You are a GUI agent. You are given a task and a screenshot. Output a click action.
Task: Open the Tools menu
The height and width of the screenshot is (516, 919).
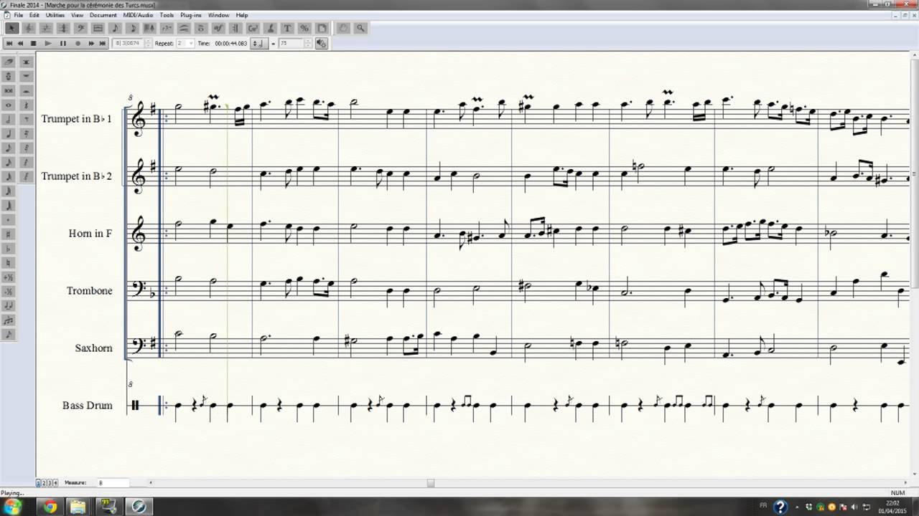[167, 15]
